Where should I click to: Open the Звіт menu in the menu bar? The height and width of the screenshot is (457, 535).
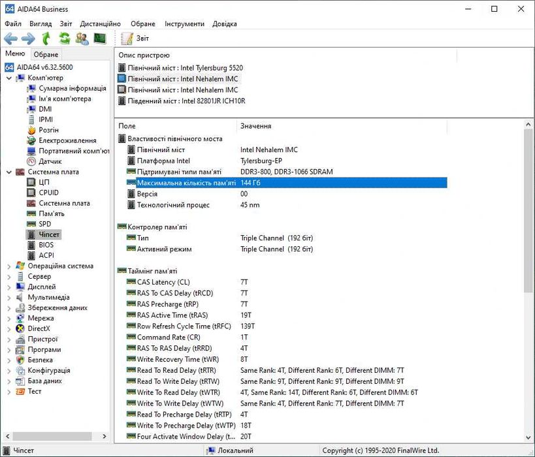[x=66, y=24]
